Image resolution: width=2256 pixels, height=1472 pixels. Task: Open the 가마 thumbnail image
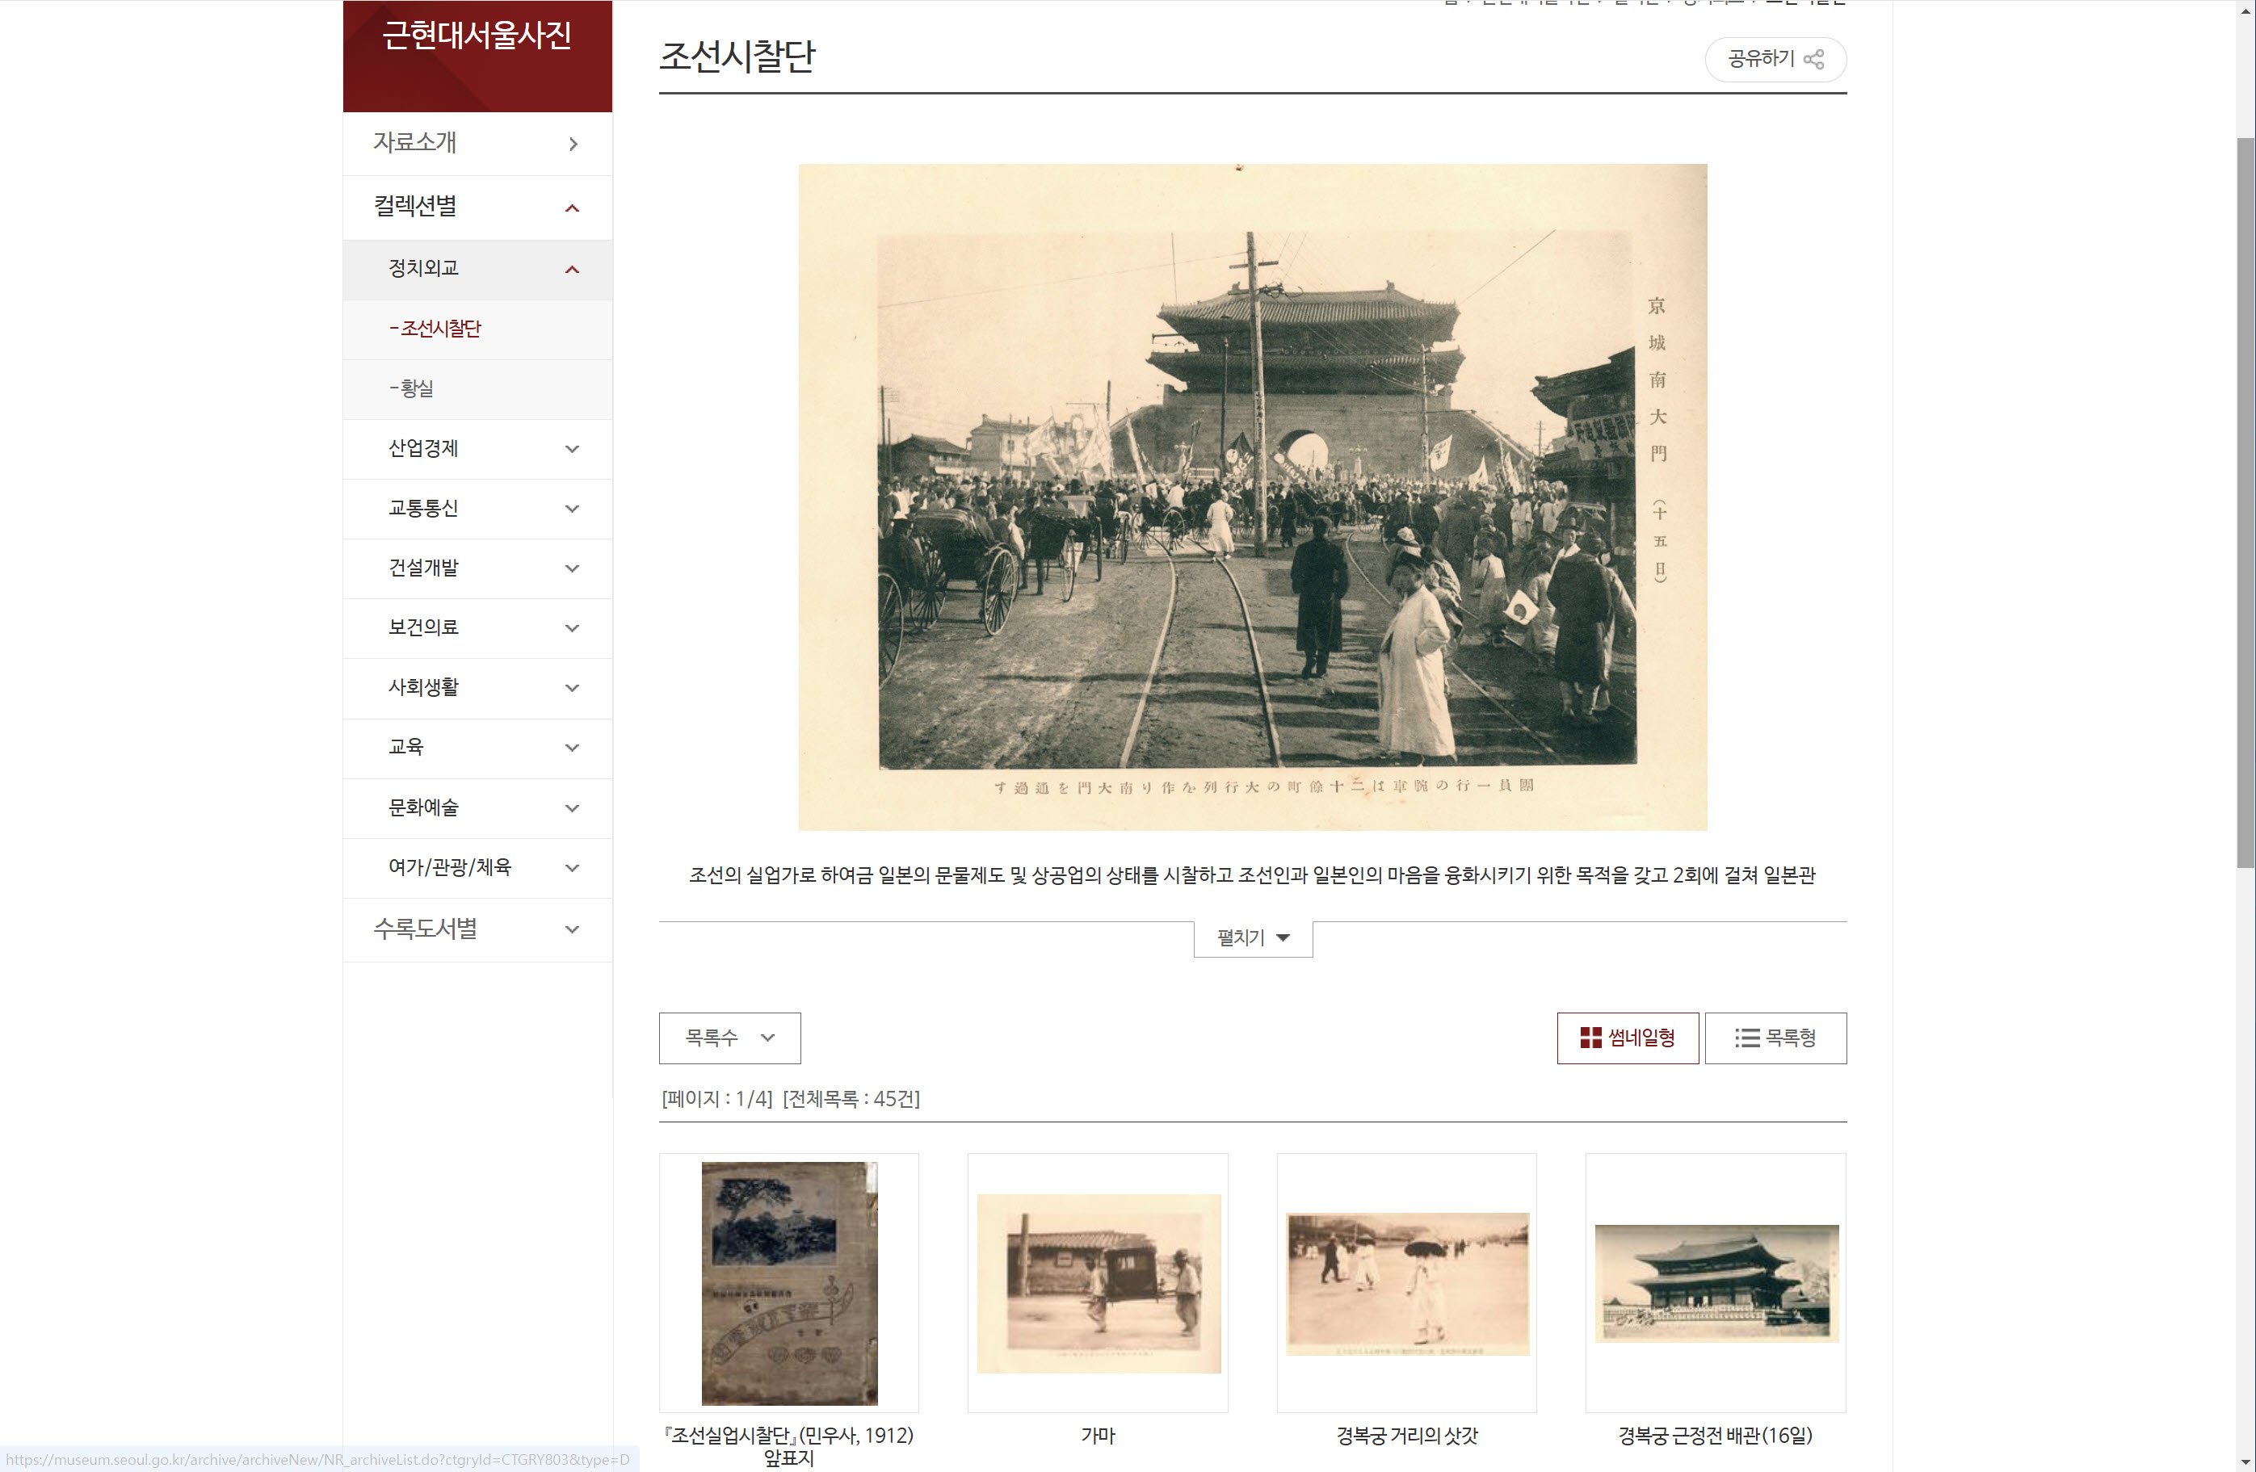pos(1098,1282)
